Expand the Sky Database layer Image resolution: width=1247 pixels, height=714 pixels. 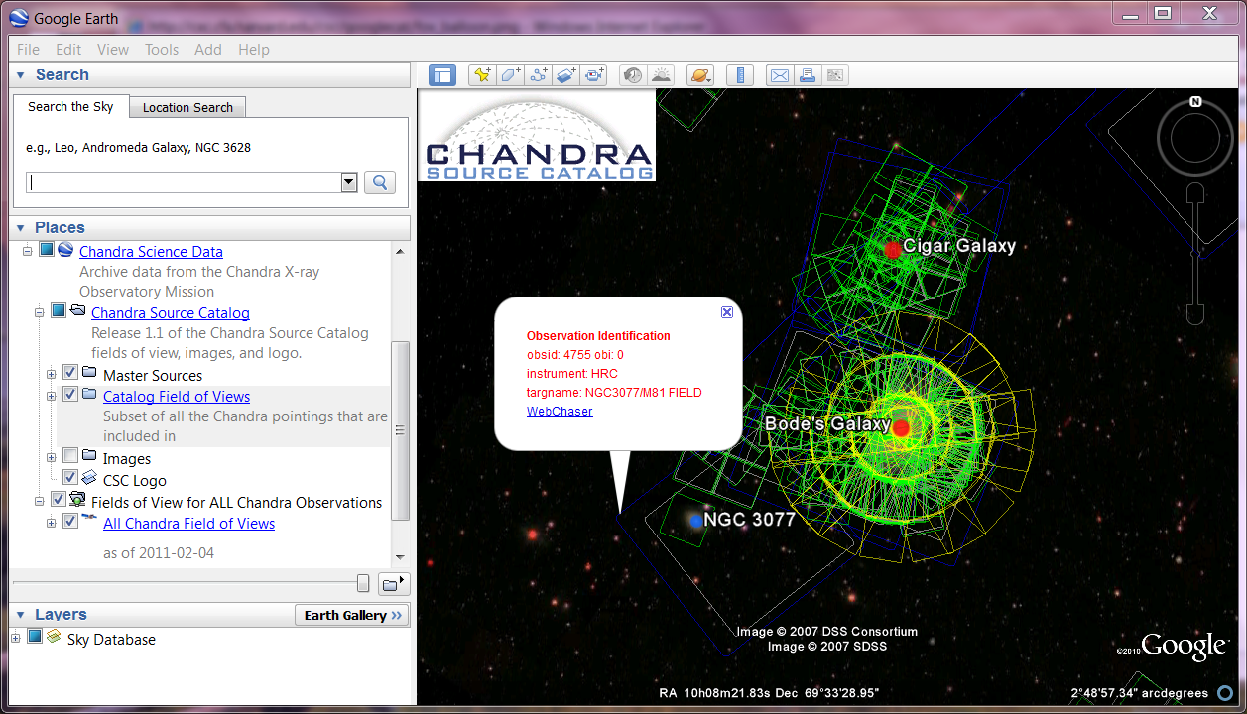(x=16, y=638)
